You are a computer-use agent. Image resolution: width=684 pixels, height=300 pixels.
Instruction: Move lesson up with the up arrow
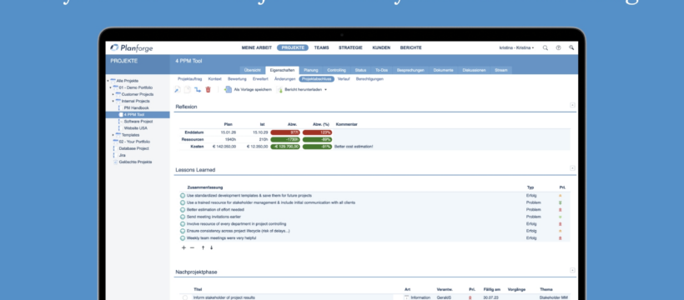pos(203,247)
